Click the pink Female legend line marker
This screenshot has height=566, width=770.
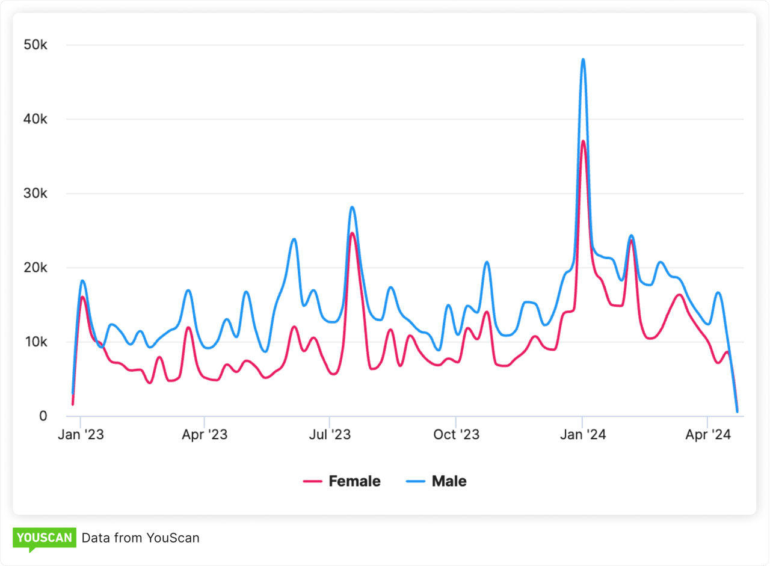pyautogui.click(x=312, y=481)
